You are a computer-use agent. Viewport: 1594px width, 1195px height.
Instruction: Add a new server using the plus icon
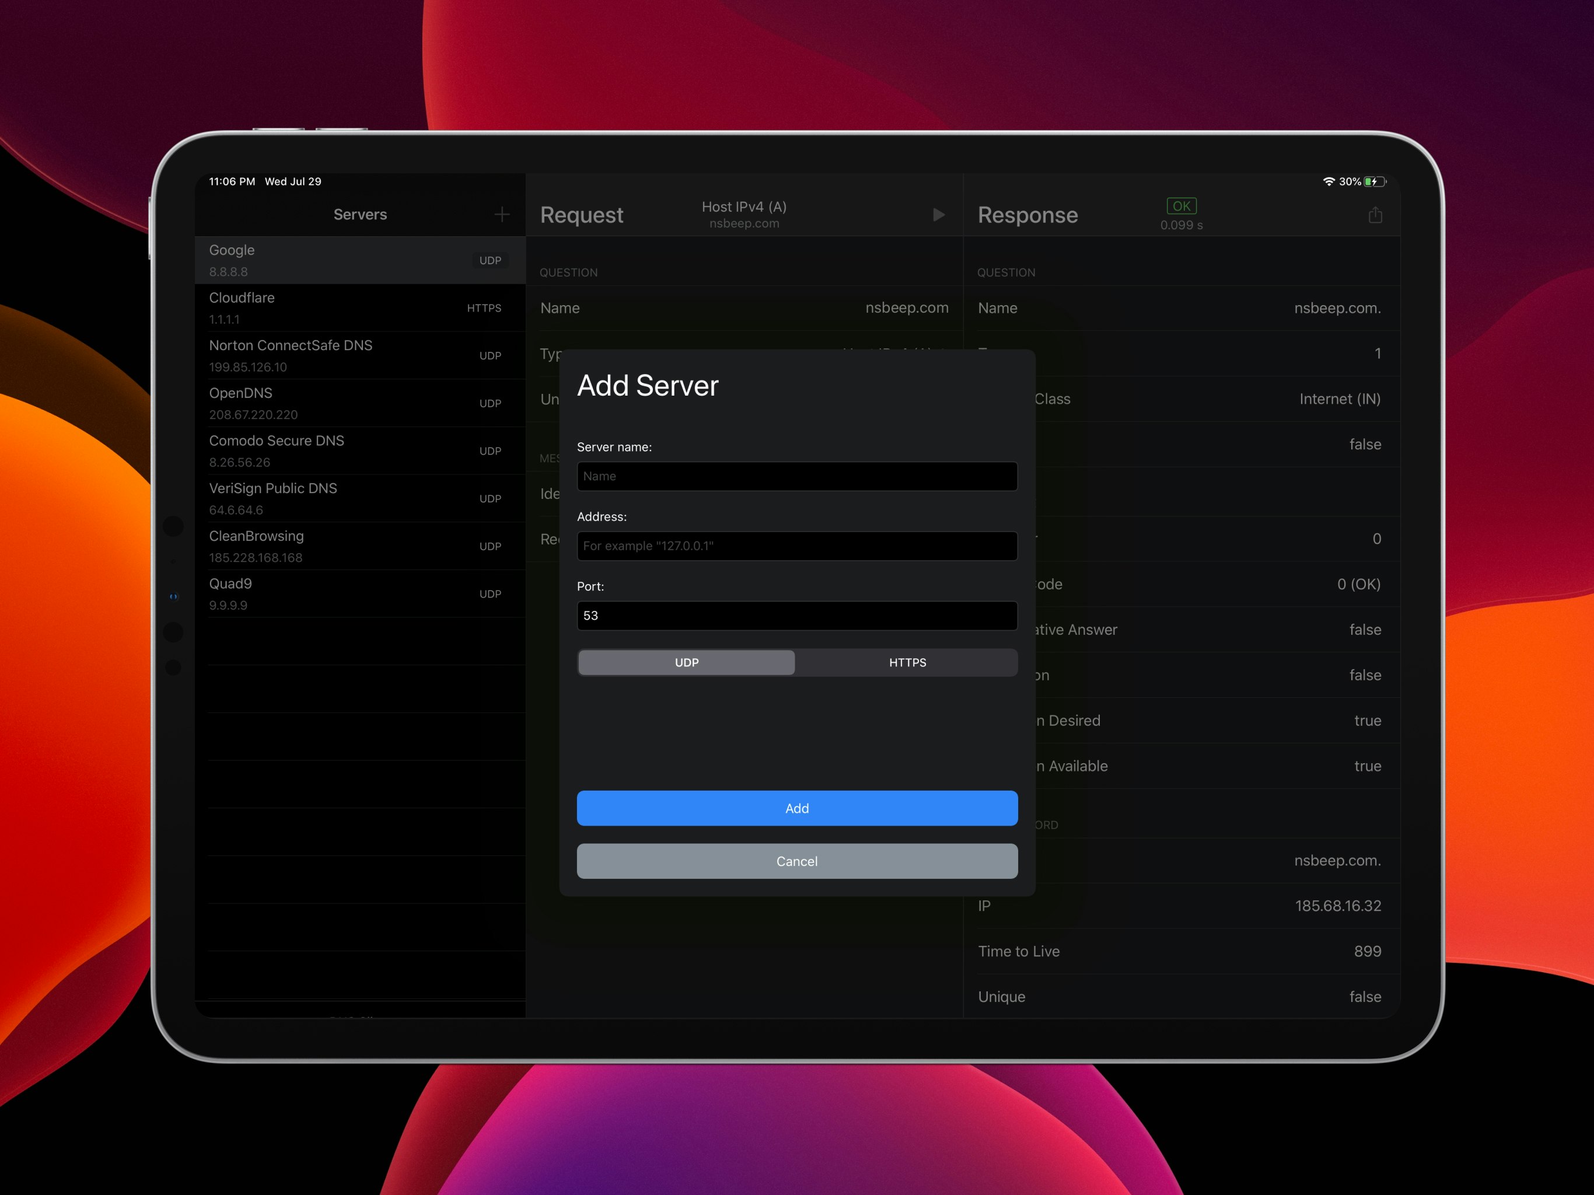[x=502, y=214]
